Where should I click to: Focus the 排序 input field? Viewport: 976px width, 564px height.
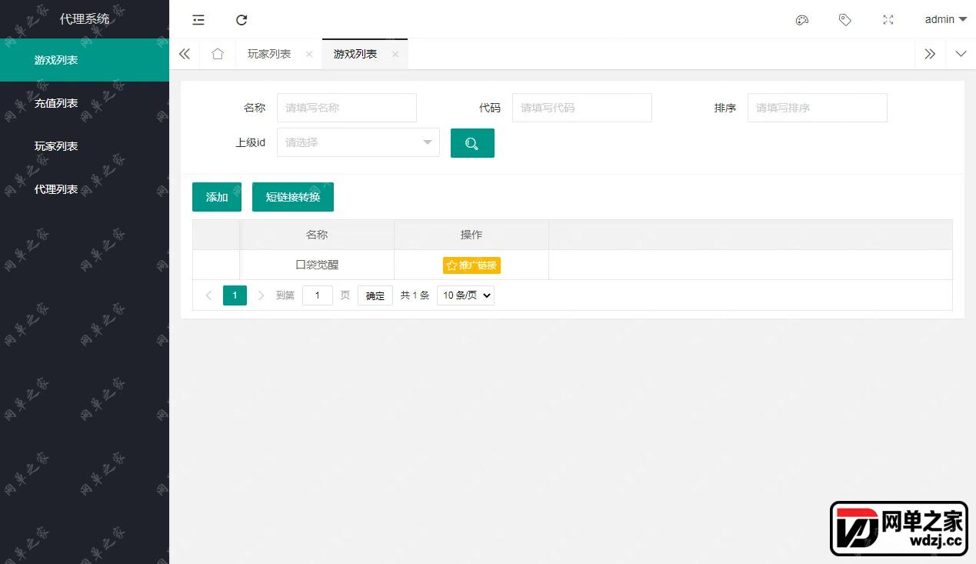(818, 108)
